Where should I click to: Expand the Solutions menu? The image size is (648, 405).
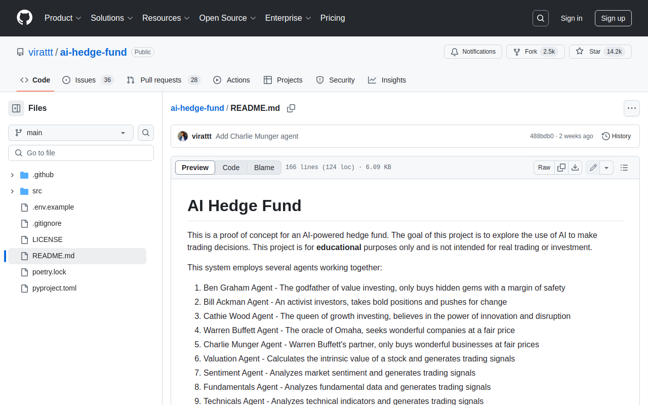click(112, 18)
